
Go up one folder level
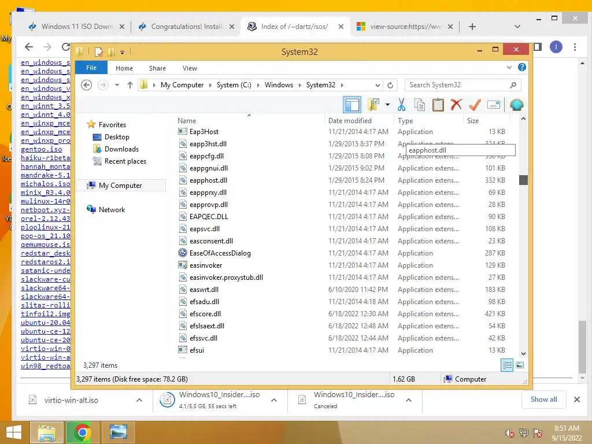tap(130, 85)
